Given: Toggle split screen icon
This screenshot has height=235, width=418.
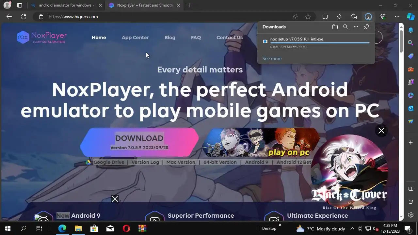Looking at the screenshot, I should point(325,17).
